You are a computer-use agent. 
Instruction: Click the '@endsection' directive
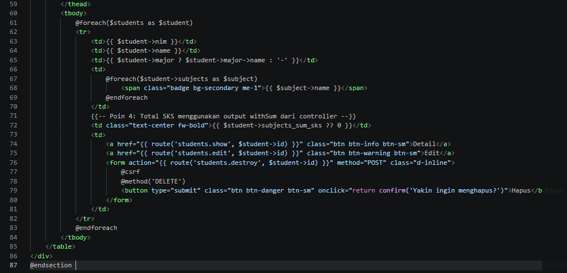click(51, 266)
